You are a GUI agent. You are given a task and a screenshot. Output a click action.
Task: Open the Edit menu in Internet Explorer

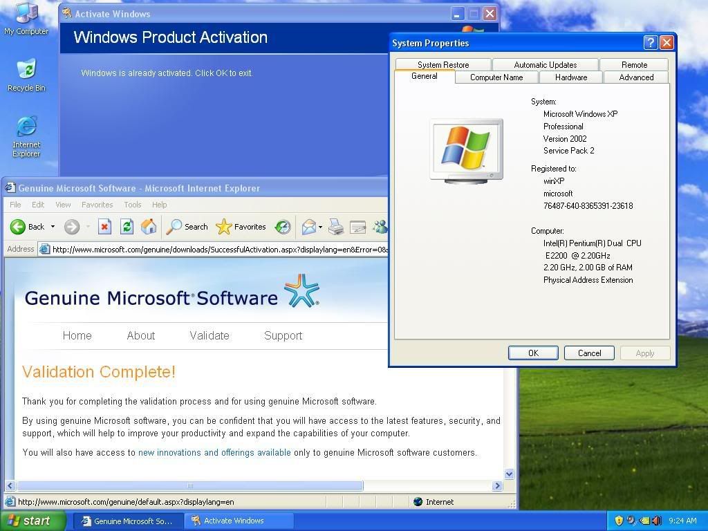point(38,205)
